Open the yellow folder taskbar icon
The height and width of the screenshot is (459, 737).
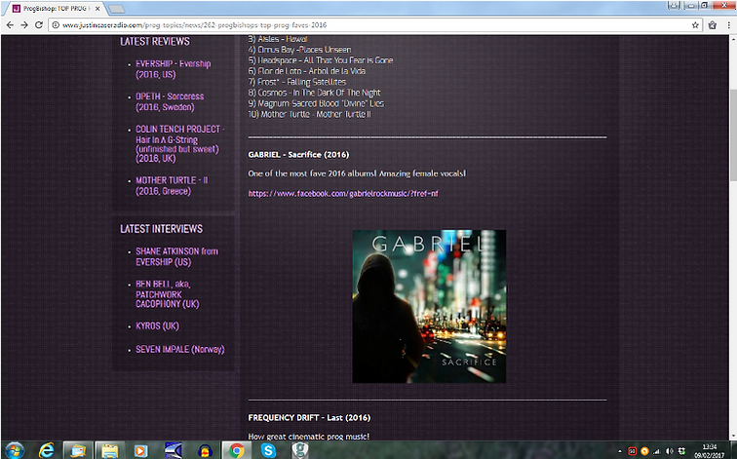[109, 450]
